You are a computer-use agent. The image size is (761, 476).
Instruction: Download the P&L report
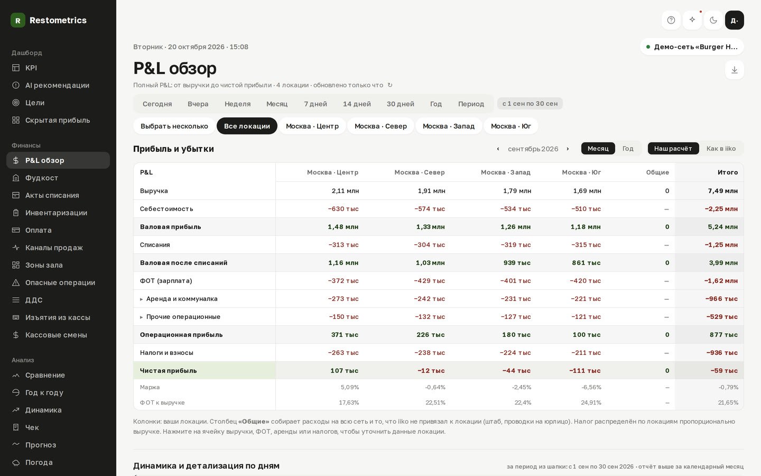735,70
